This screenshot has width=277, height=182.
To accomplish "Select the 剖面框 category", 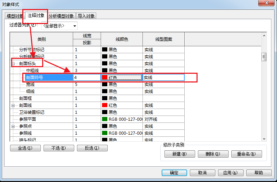I will point(25,98).
